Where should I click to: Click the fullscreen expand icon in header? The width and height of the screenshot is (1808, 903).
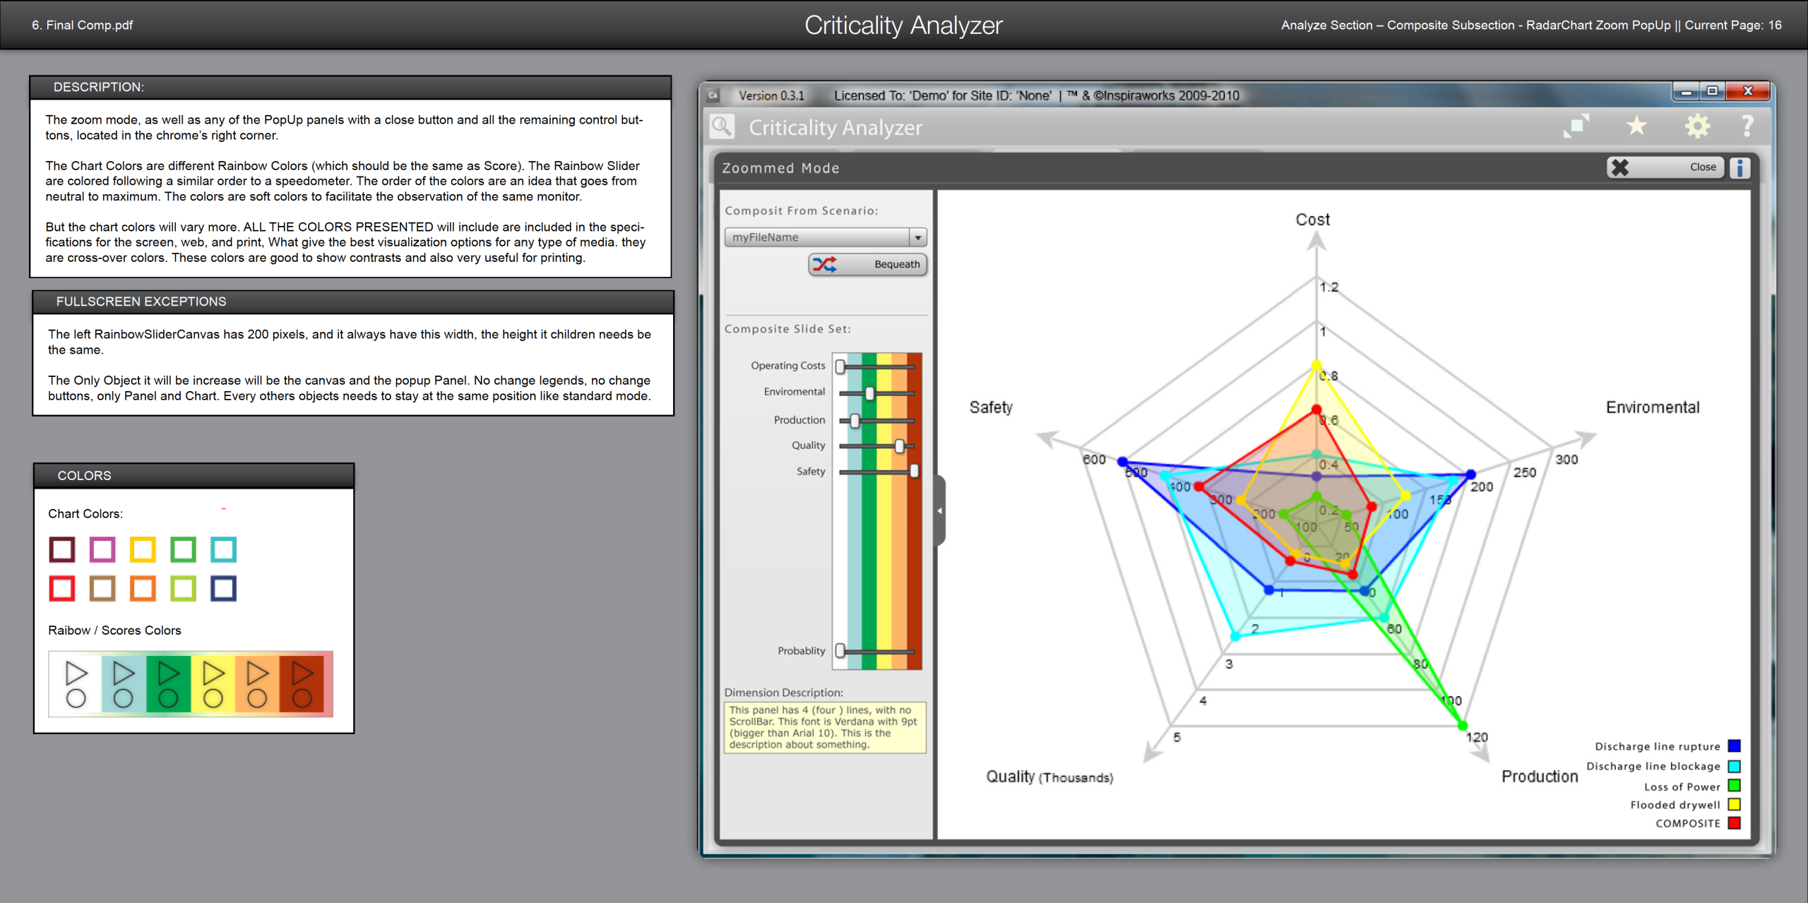[x=1576, y=126]
